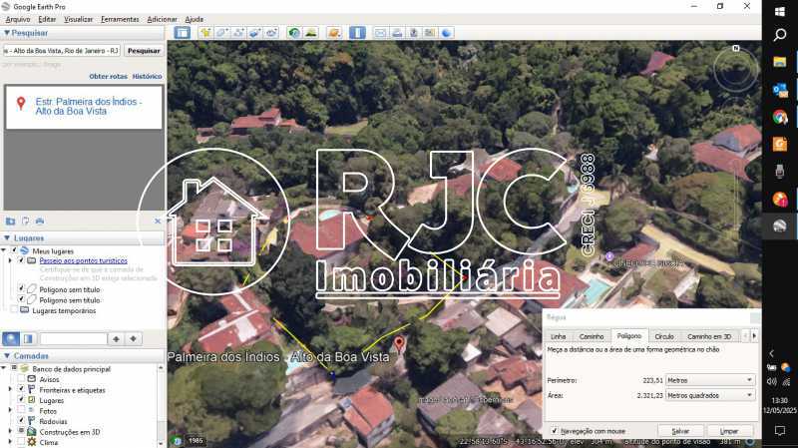Expand the Fronteiras e etiquetas tree node

12,390
